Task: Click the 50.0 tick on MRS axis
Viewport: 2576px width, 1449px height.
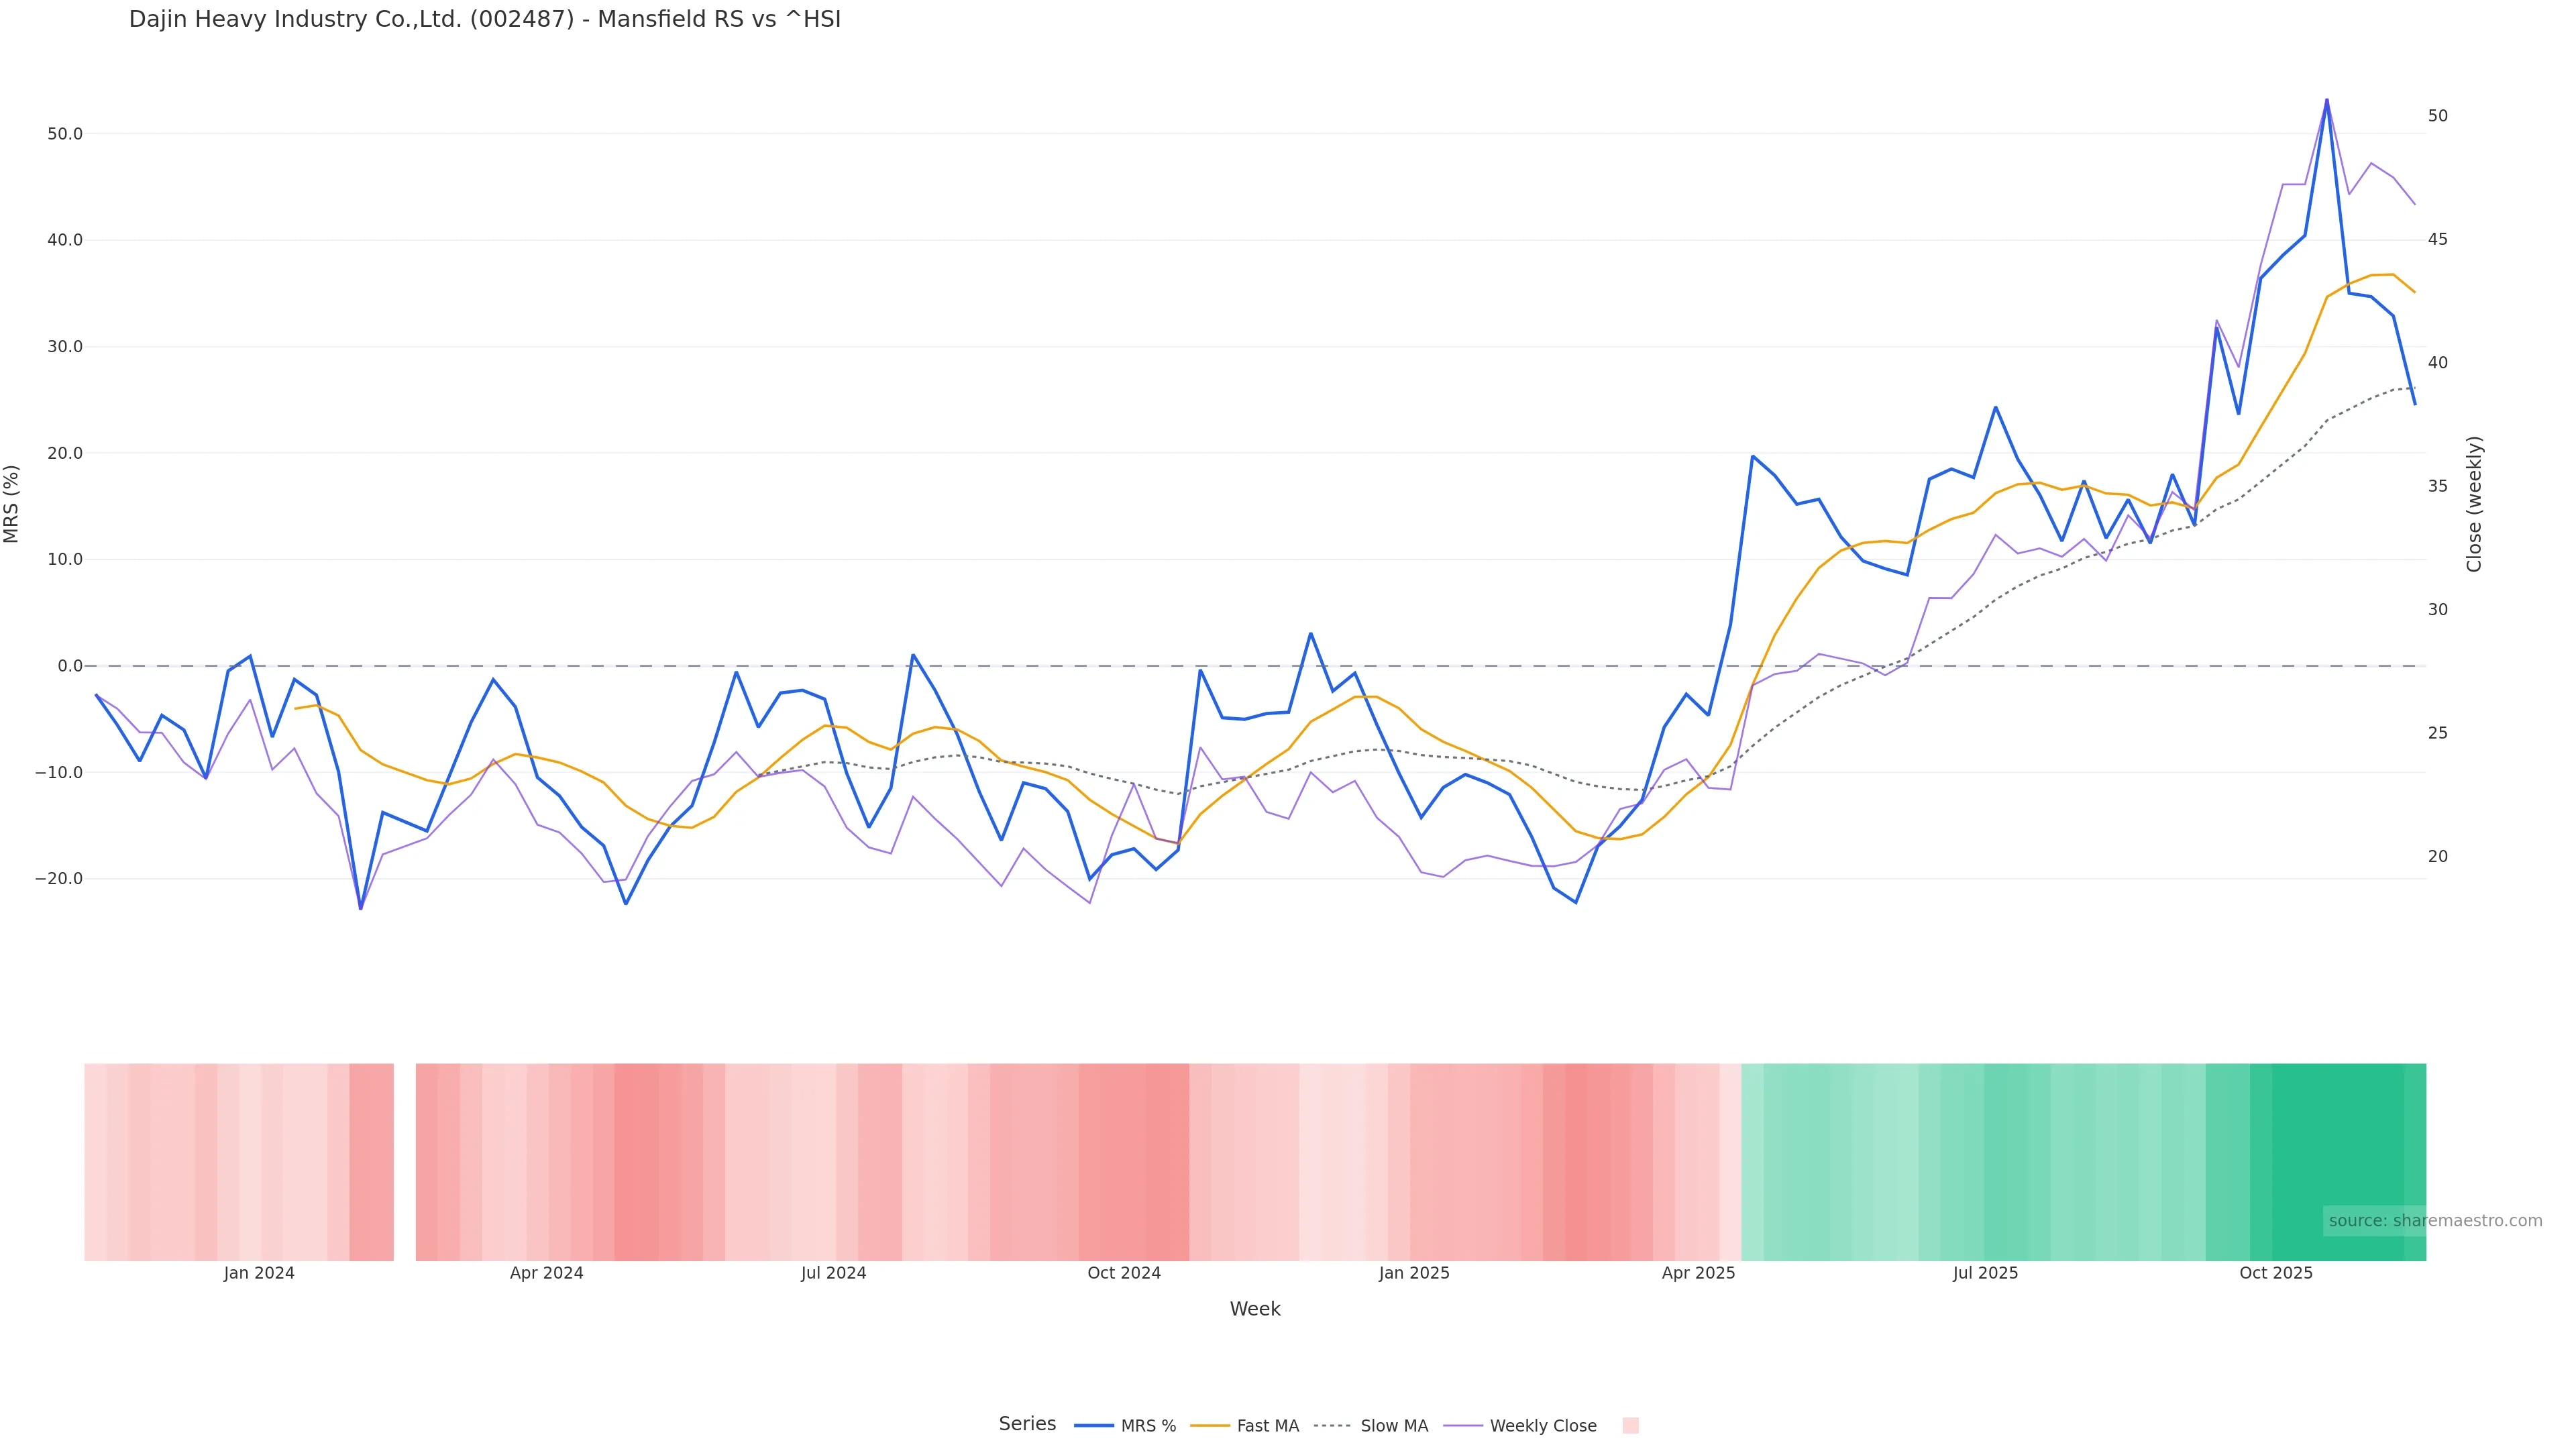Action: click(x=65, y=134)
